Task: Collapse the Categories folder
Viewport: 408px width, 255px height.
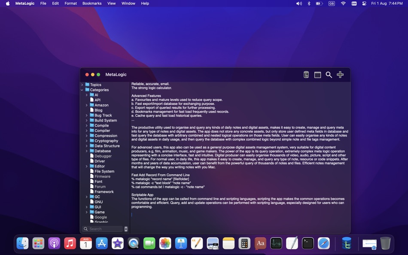Action: [82, 90]
